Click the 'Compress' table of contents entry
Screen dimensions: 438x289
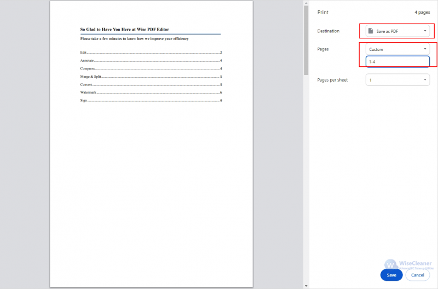151,68
